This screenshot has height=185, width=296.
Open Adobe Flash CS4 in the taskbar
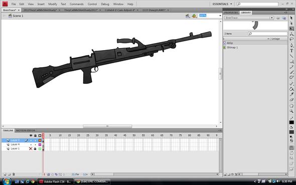click(x=56, y=181)
